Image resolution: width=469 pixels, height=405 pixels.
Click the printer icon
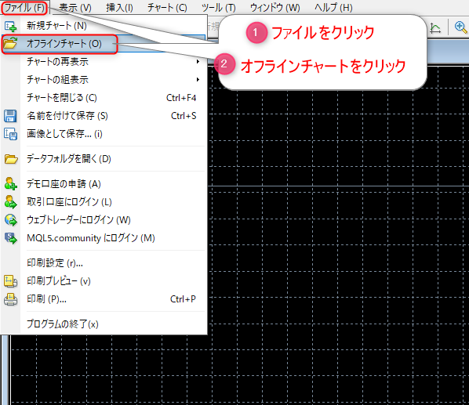[x=10, y=299]
